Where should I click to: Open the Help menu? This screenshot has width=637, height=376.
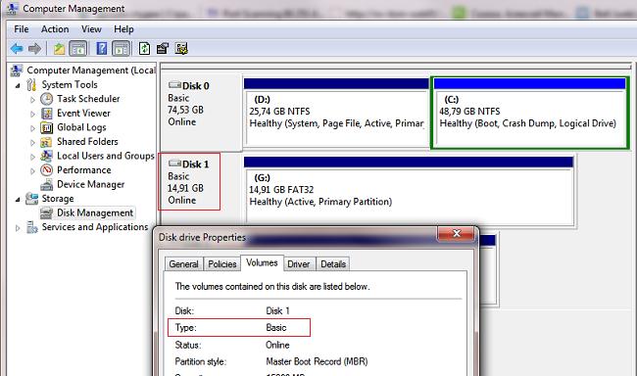[123, 29]
